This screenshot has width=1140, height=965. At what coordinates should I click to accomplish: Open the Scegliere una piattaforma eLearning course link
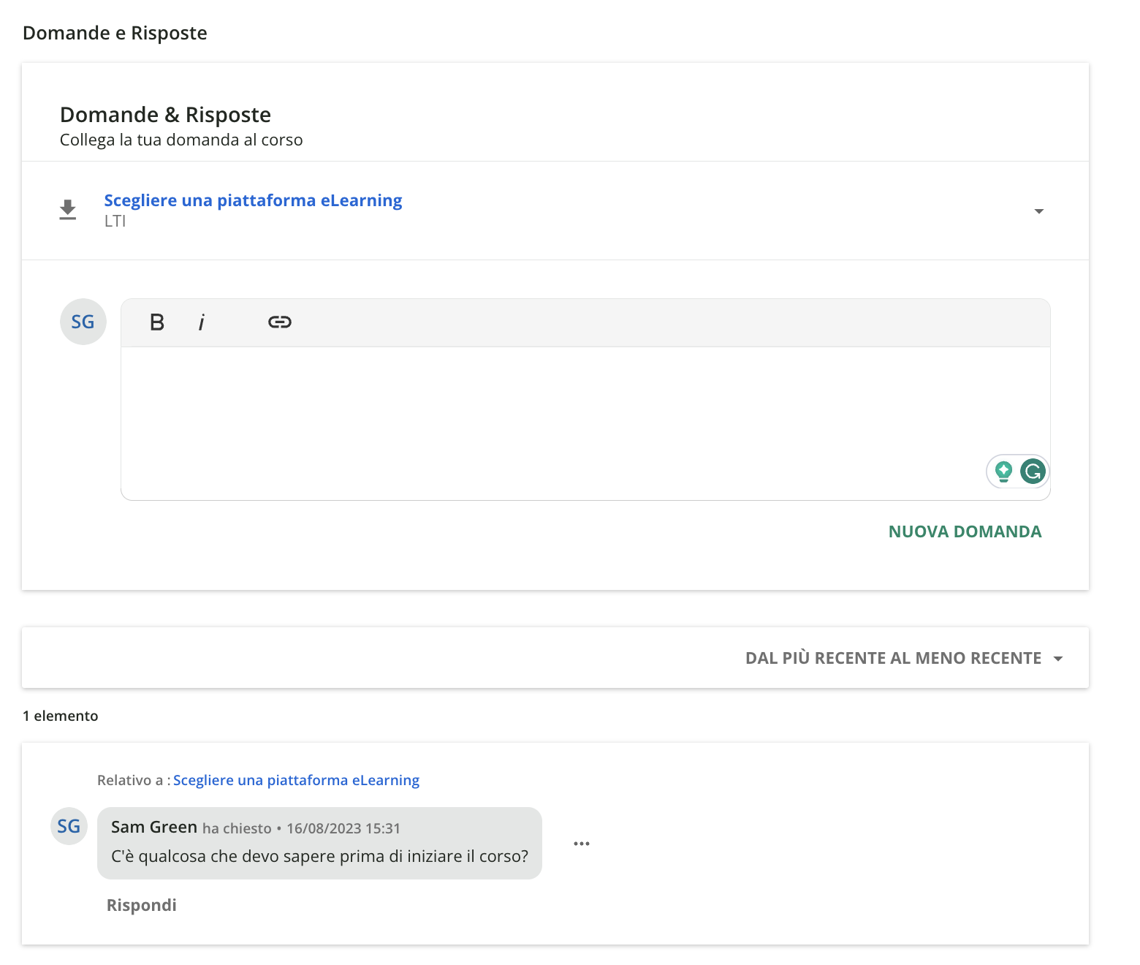pyautogui.click(x=253, y=200)
